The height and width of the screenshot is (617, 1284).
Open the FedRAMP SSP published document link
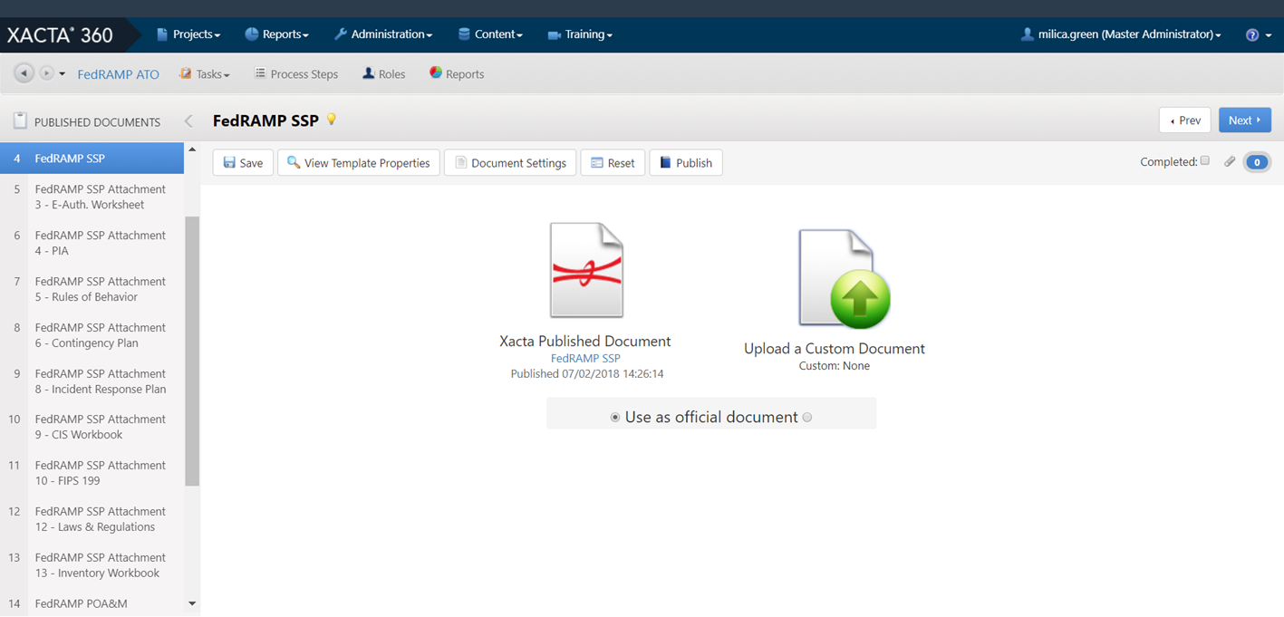point(585,359)
